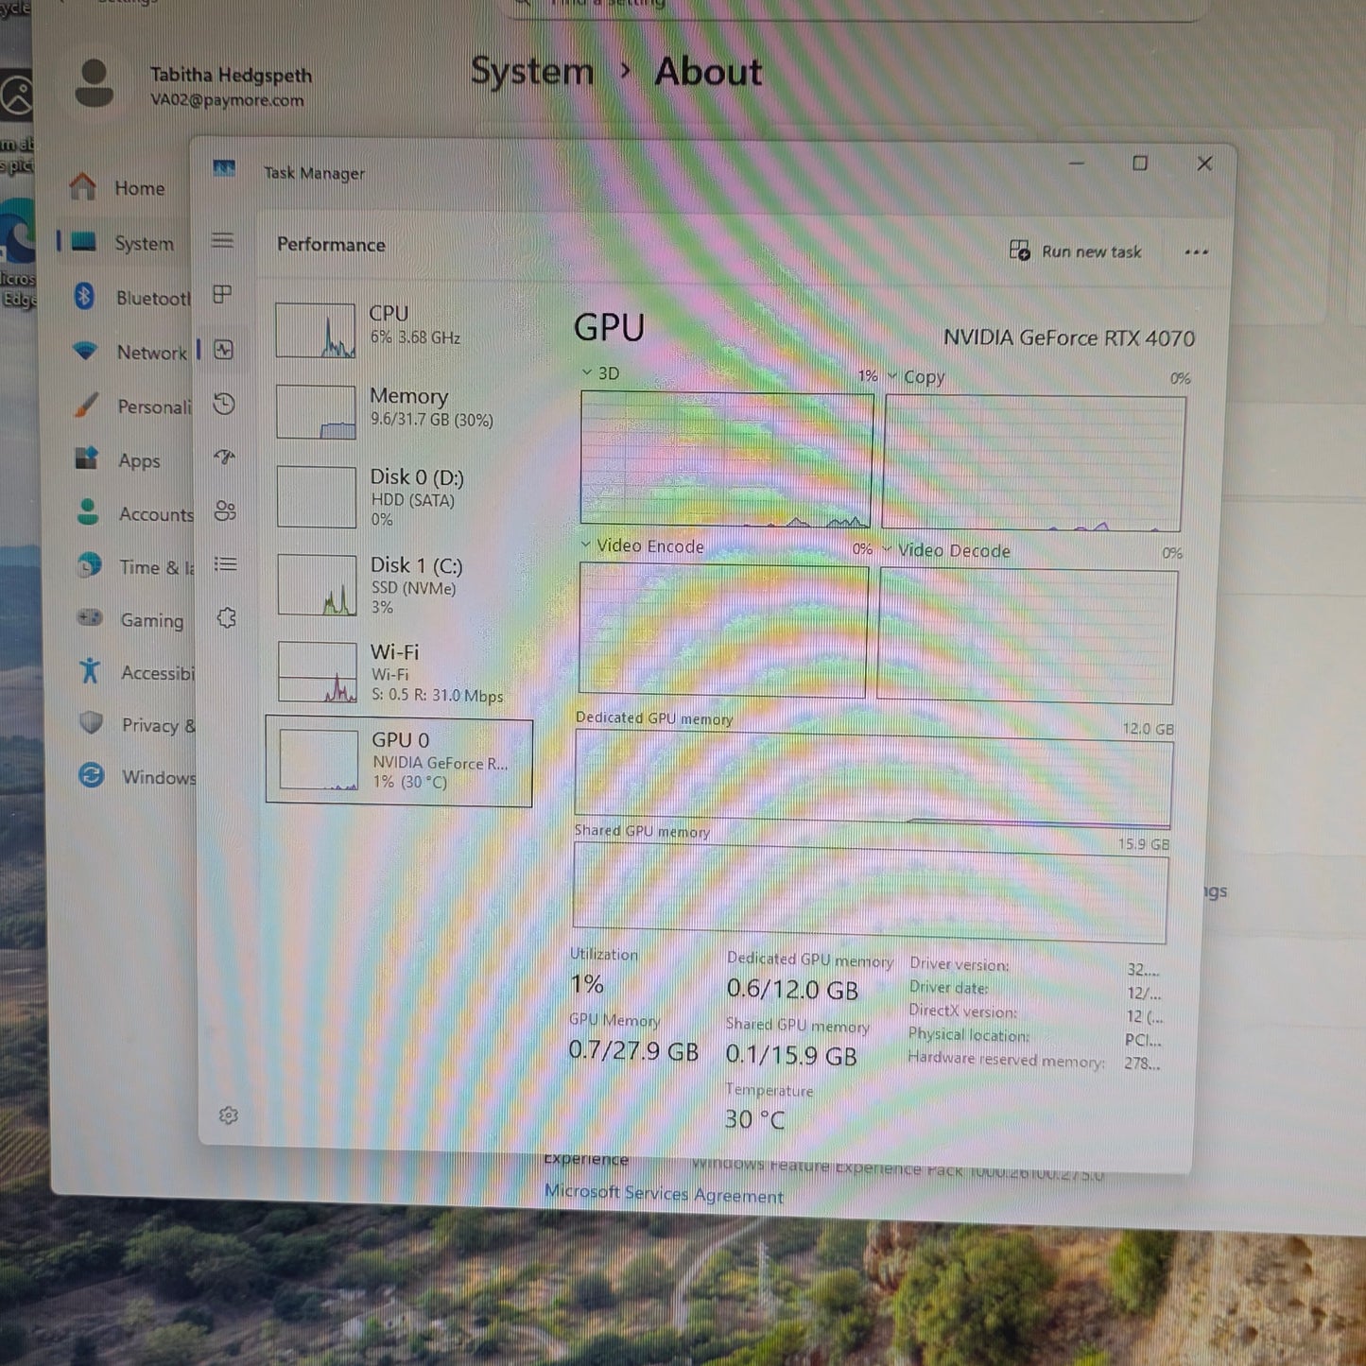
Task: Open the Services page icon
Action: click(226, 618)
